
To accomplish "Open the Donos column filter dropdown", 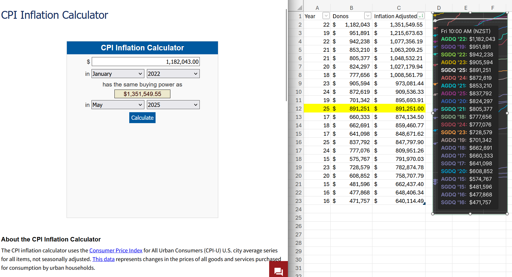I will coord(368,16).
